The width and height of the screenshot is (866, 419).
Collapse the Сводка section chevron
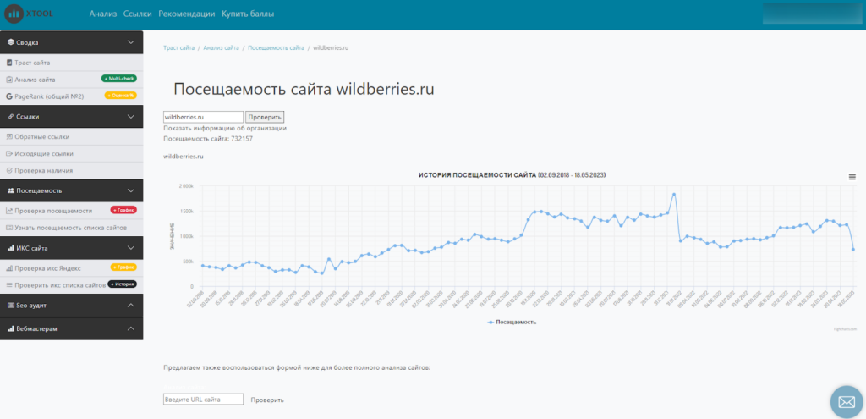tap(131, 42)
